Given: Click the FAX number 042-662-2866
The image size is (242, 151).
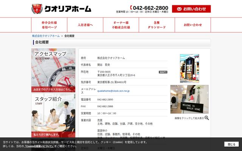Looking at the screenshot, I should pos(105,106).
